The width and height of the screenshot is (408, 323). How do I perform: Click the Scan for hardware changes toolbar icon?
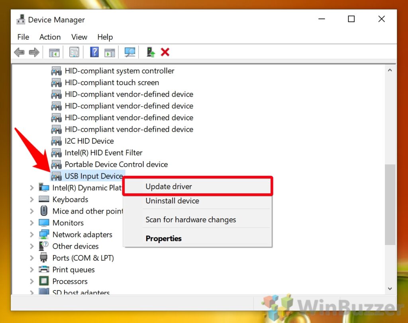click(x=130, y=52)
